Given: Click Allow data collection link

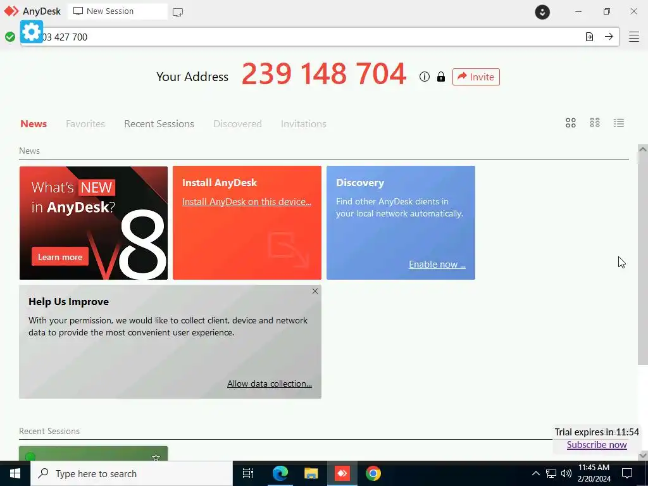Looking at the screenshot, I should (270, 383).
